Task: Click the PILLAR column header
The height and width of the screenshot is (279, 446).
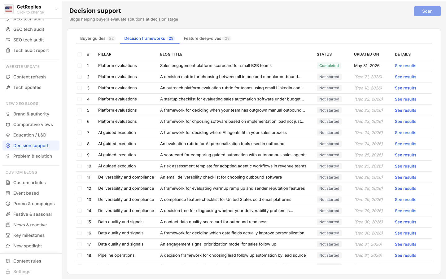Action: click(x=105, y=54)
